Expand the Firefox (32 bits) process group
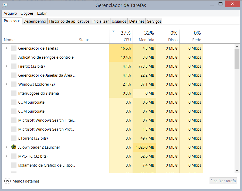The image size is (242, 191). click(x=6, y=66)
